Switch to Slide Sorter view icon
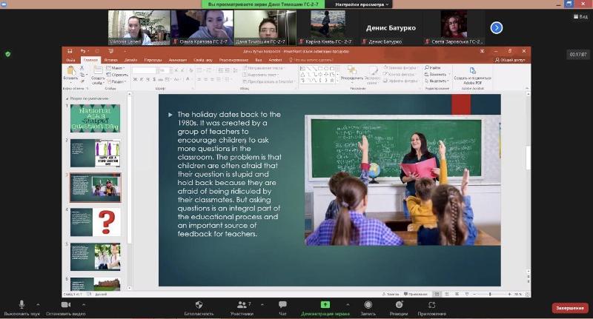 coord(447,294)
